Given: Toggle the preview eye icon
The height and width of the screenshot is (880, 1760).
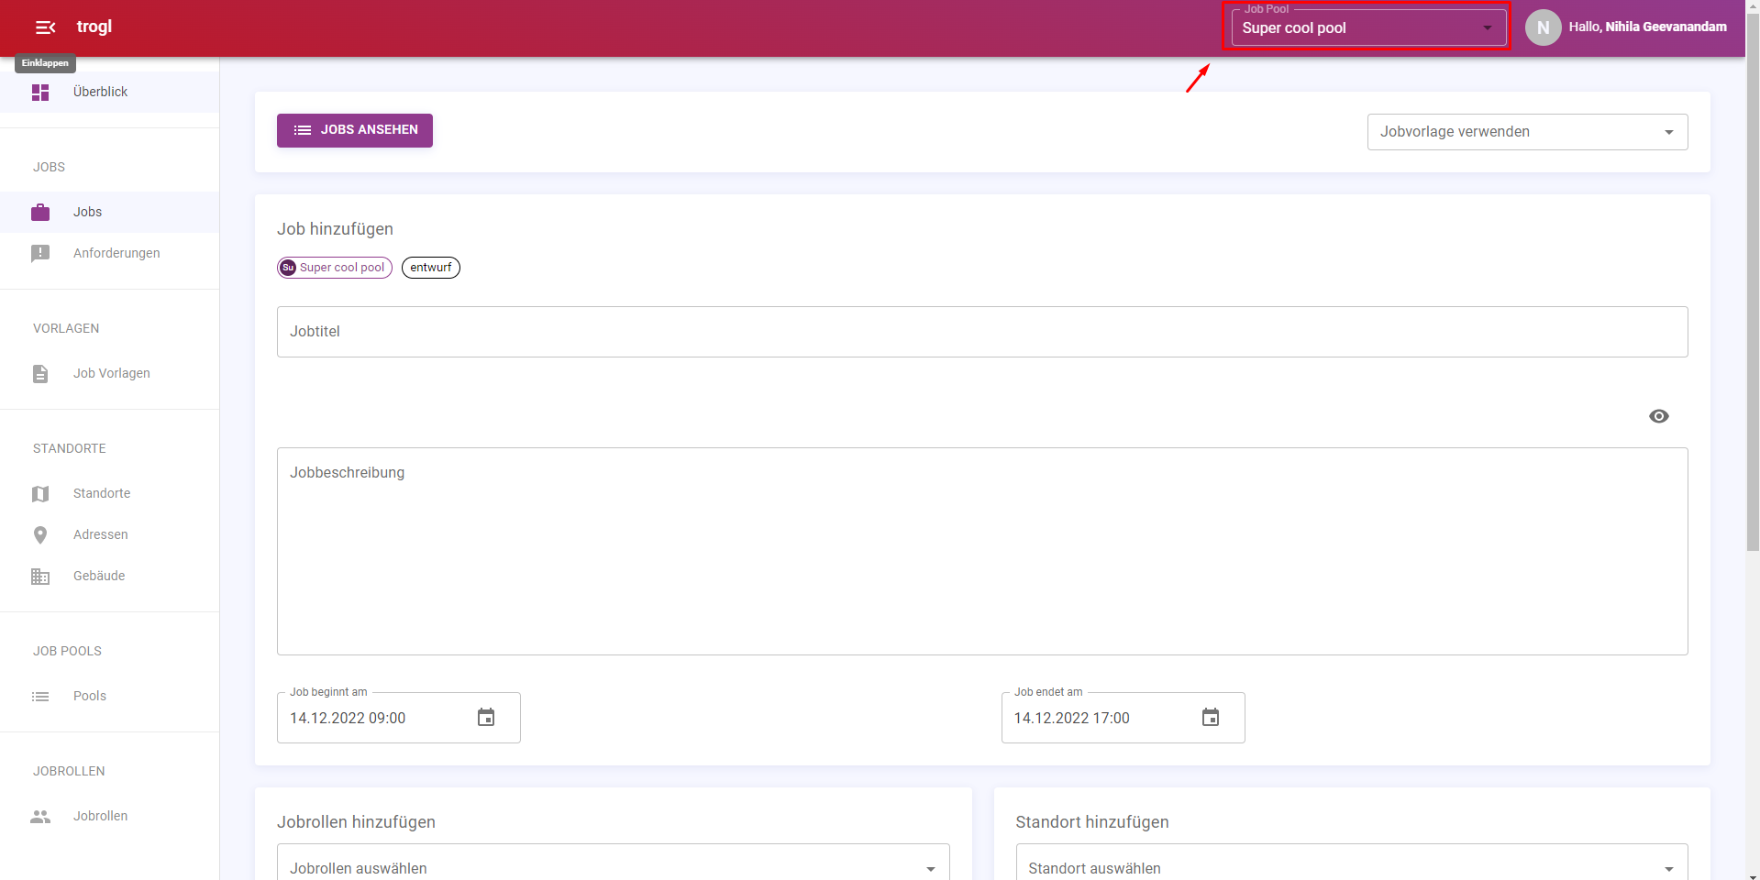Looking at the screenshot, I should point(1658,416).
